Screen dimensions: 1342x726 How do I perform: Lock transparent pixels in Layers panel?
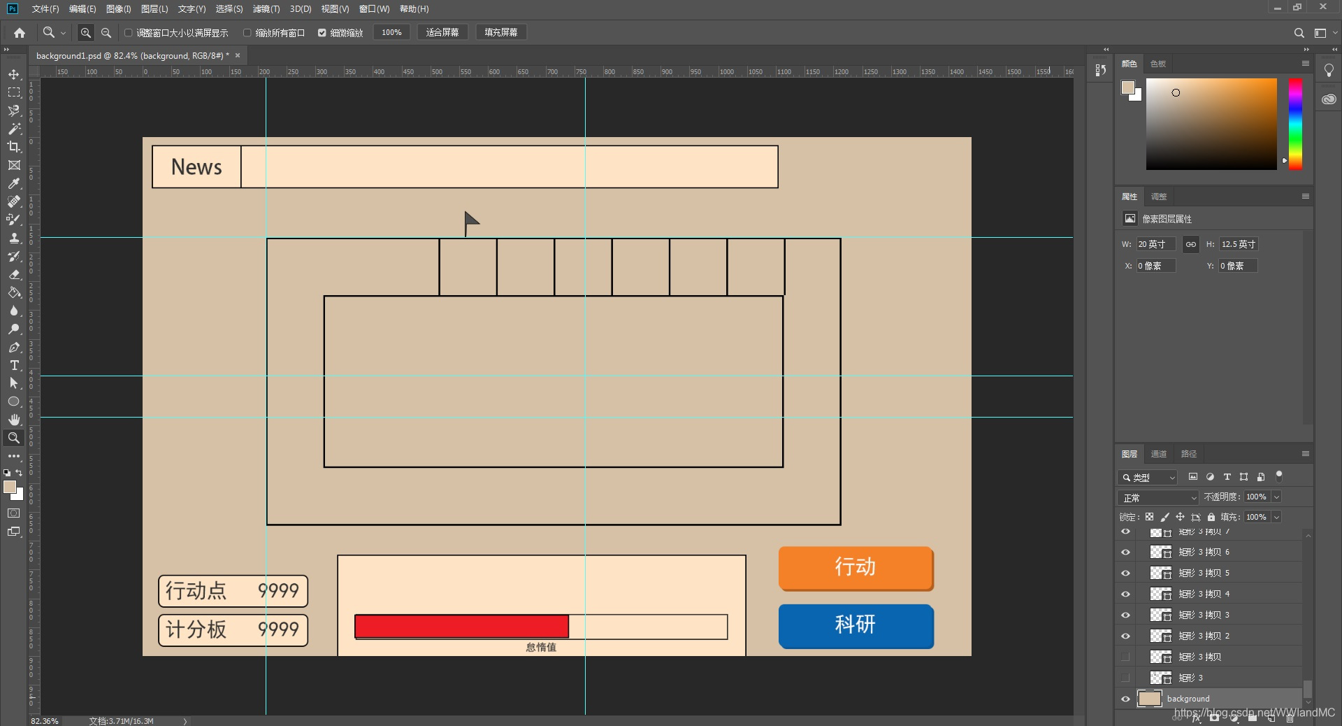tap(1149, 517)
